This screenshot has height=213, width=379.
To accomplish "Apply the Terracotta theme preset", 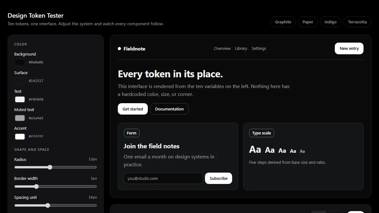I will coord(357,22).
